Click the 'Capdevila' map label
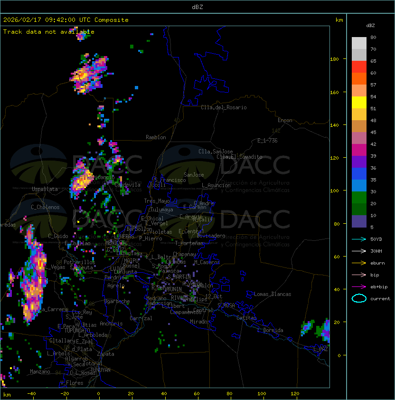 coord(128,185)
